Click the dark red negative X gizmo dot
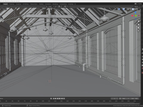Image resolution: width=143 pixels, height=107 pixels. [139, 15]
